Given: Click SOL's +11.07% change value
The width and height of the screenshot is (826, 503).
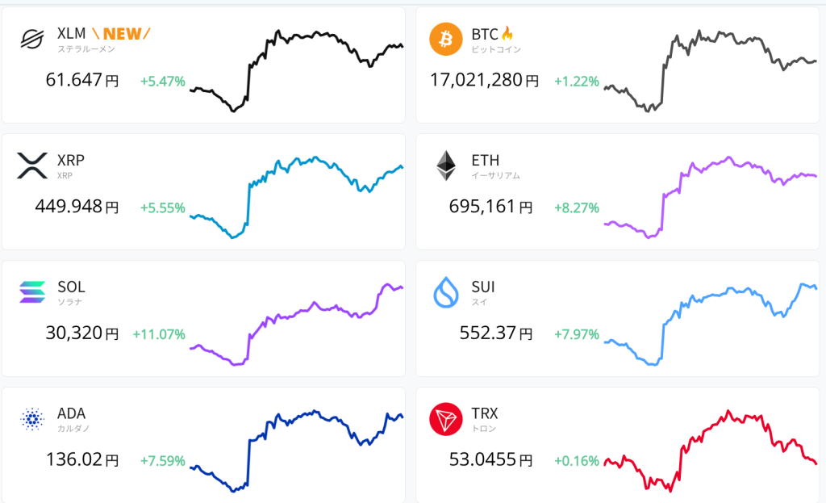Looking at the screenshot, I should 159,334.
